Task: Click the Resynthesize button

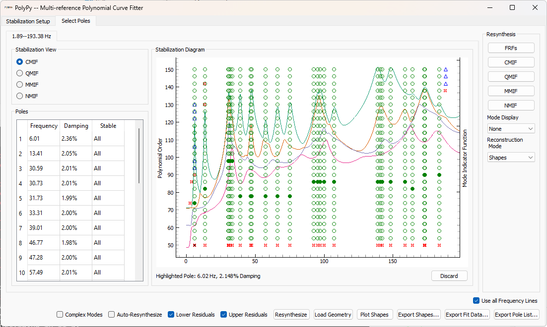Action: [291, 314]
